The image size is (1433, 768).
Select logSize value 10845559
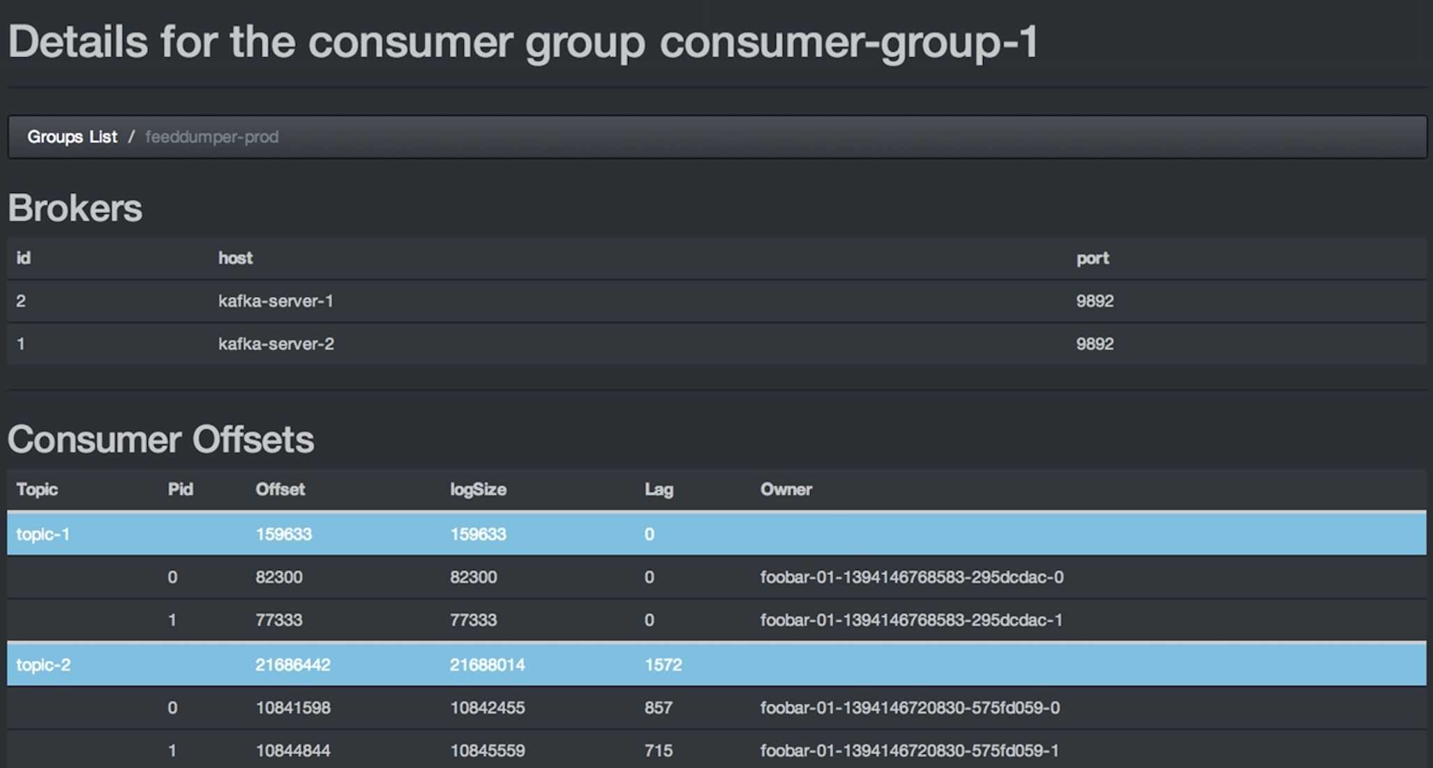click(x=488, y=751)
